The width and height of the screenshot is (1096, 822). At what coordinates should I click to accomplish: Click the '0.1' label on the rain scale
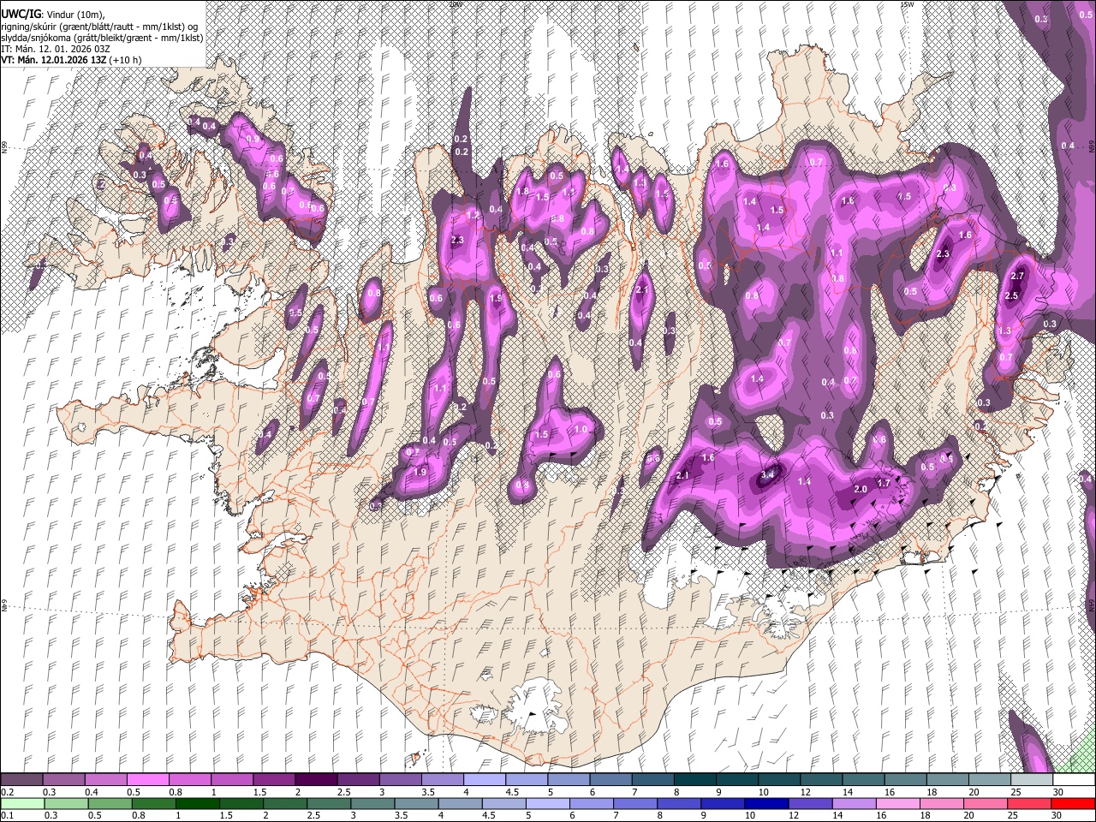tap(7, 814)
